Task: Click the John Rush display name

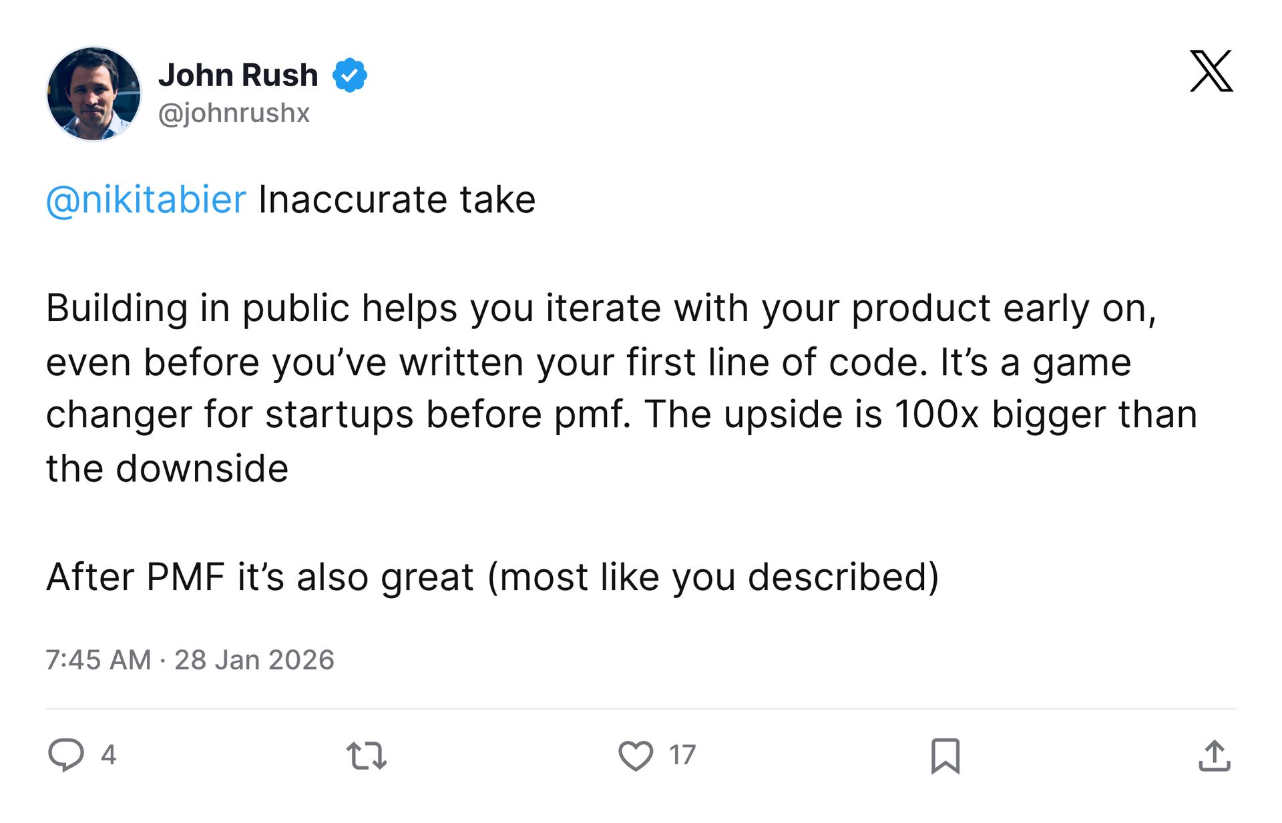Action: click(238, 75)
